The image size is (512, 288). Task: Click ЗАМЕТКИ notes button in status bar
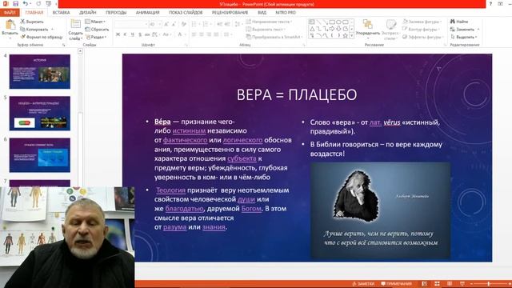[x=363, y=284]
